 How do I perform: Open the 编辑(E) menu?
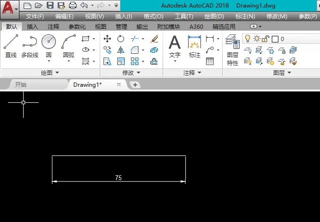coord(64,16)
